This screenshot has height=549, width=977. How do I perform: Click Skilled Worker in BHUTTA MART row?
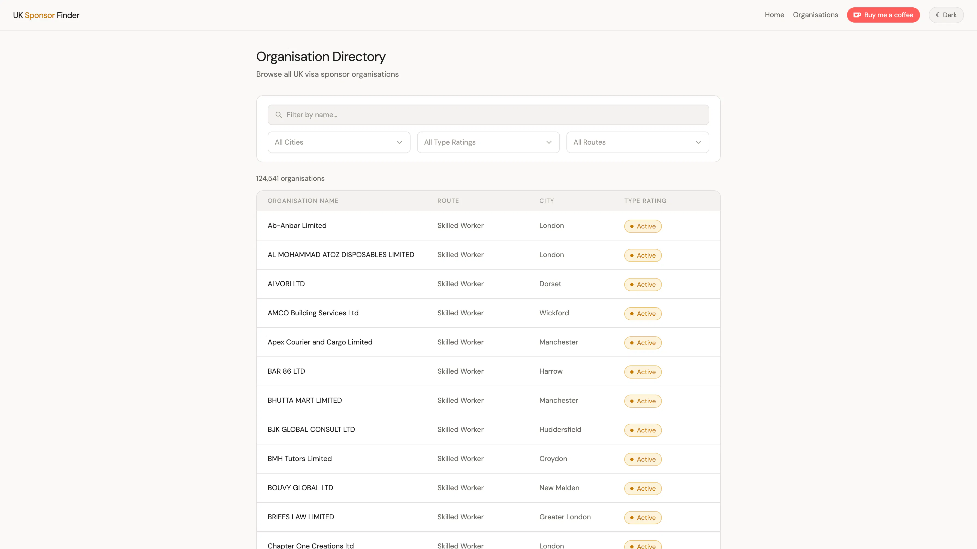pyautogui.click(x=460, y=401)
